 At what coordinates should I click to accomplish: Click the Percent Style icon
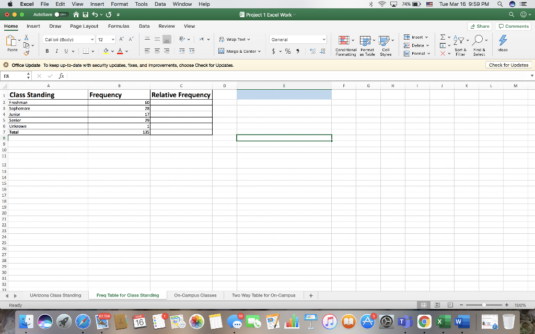pos(287,51)
